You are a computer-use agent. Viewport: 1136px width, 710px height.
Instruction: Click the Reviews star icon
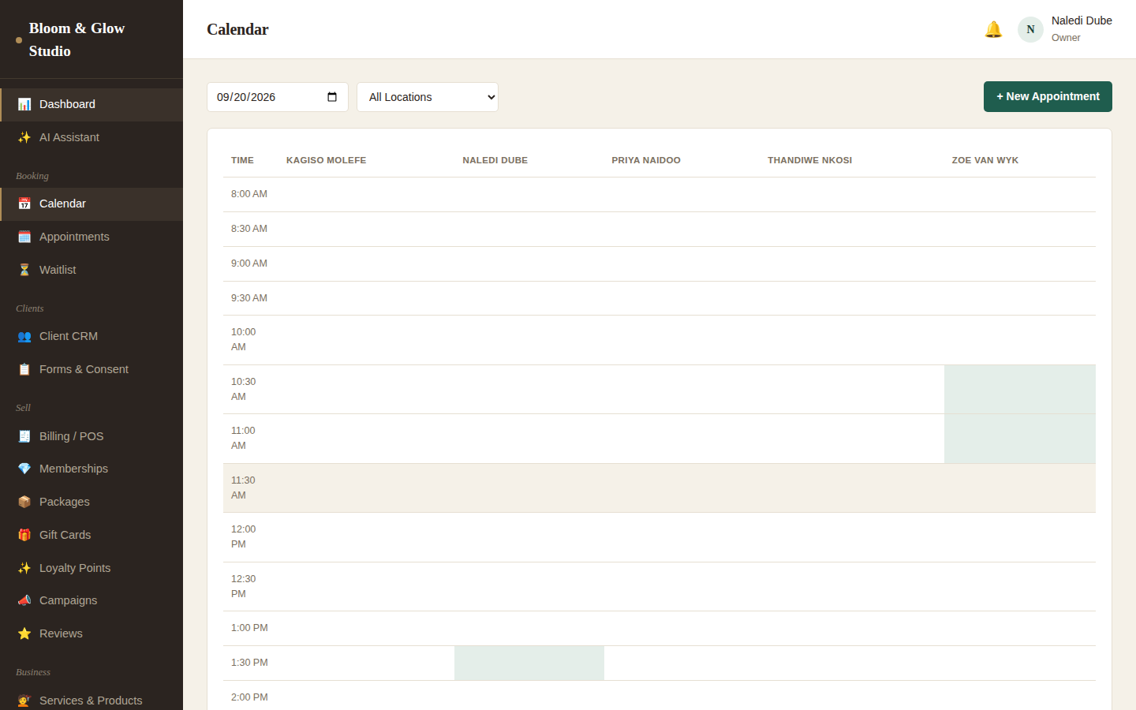click(24, 633)
